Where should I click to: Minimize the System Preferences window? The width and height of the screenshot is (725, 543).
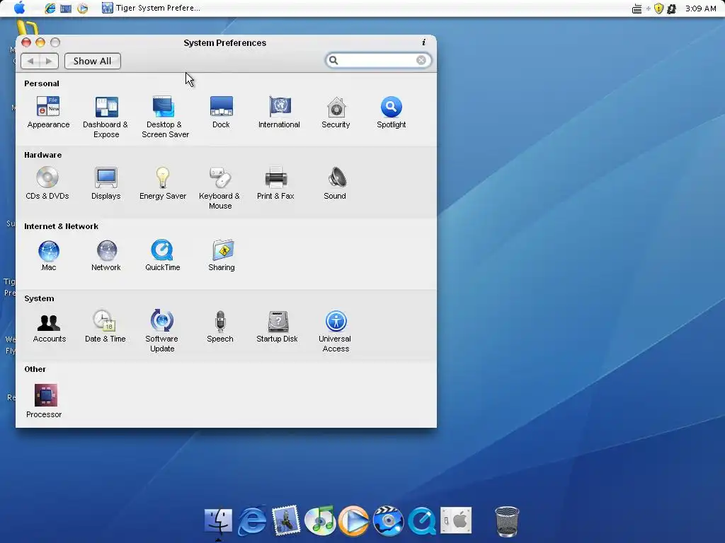coord(40,42)
